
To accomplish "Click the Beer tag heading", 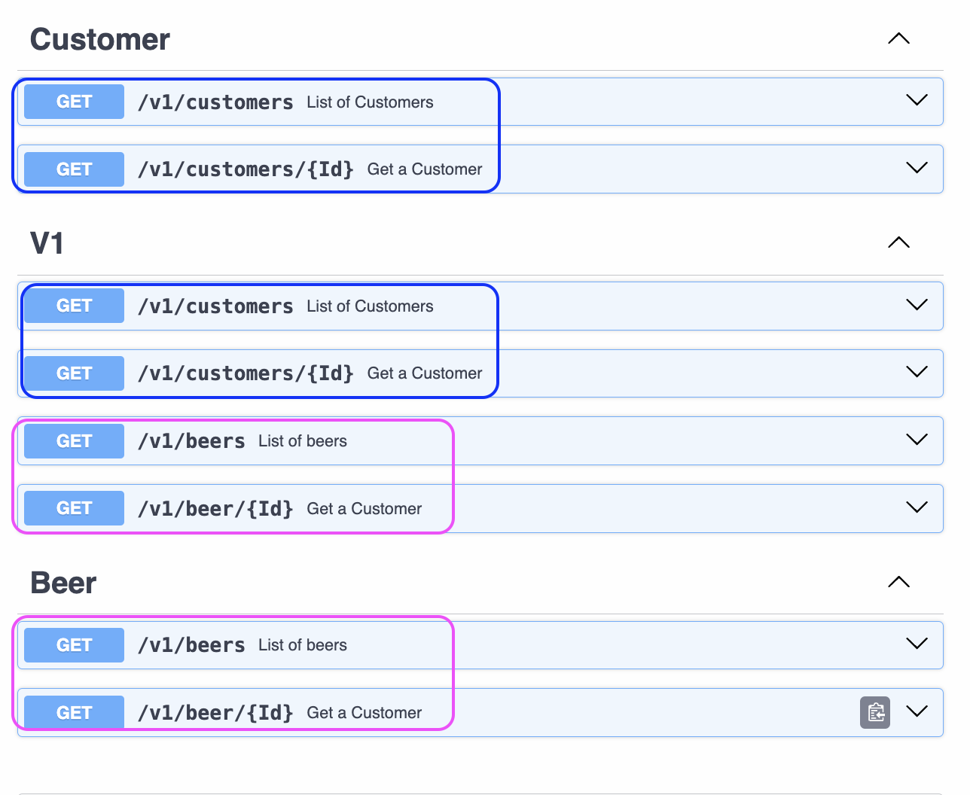I will coord(63,583).
